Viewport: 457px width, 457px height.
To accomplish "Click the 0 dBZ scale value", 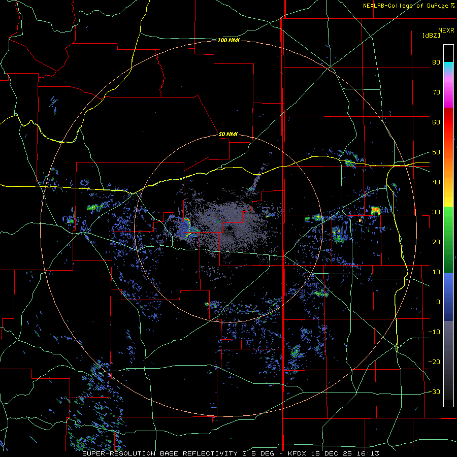I will point(438,302).
